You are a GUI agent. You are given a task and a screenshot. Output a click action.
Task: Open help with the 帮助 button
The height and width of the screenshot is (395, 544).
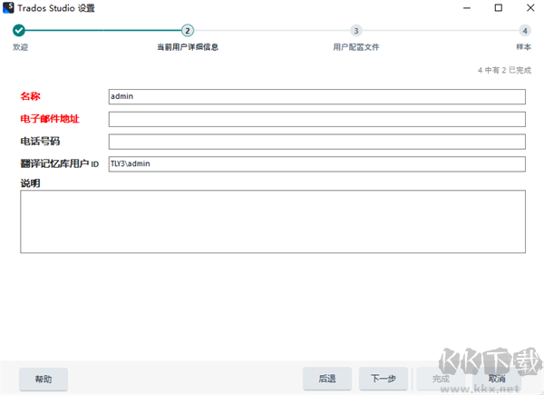coord(44,379)
